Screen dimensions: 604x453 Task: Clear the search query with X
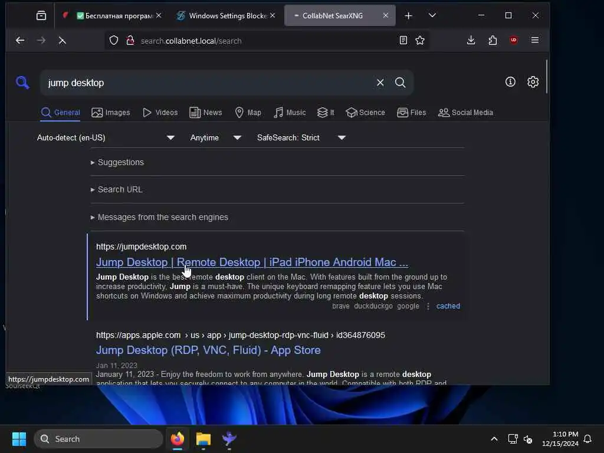click(x=380, y=83)
